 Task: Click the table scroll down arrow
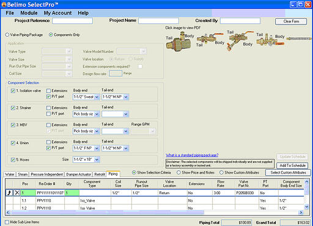point(306,207)
